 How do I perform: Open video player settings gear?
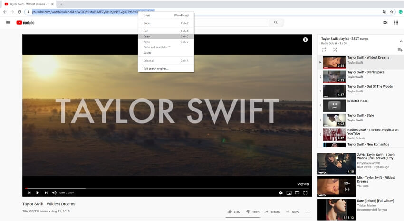pyautogui.click(x=281, y=193)
